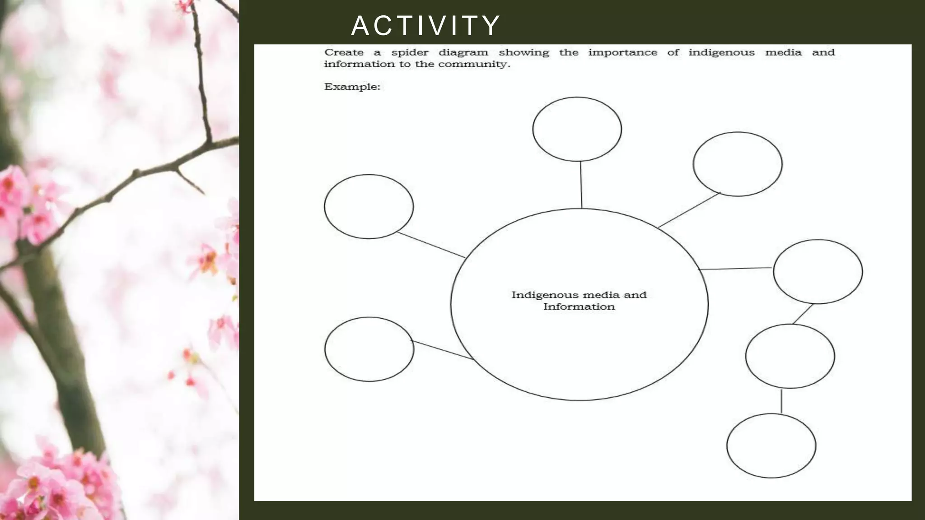Click the ACTIVITY slide title

(425, 26)
